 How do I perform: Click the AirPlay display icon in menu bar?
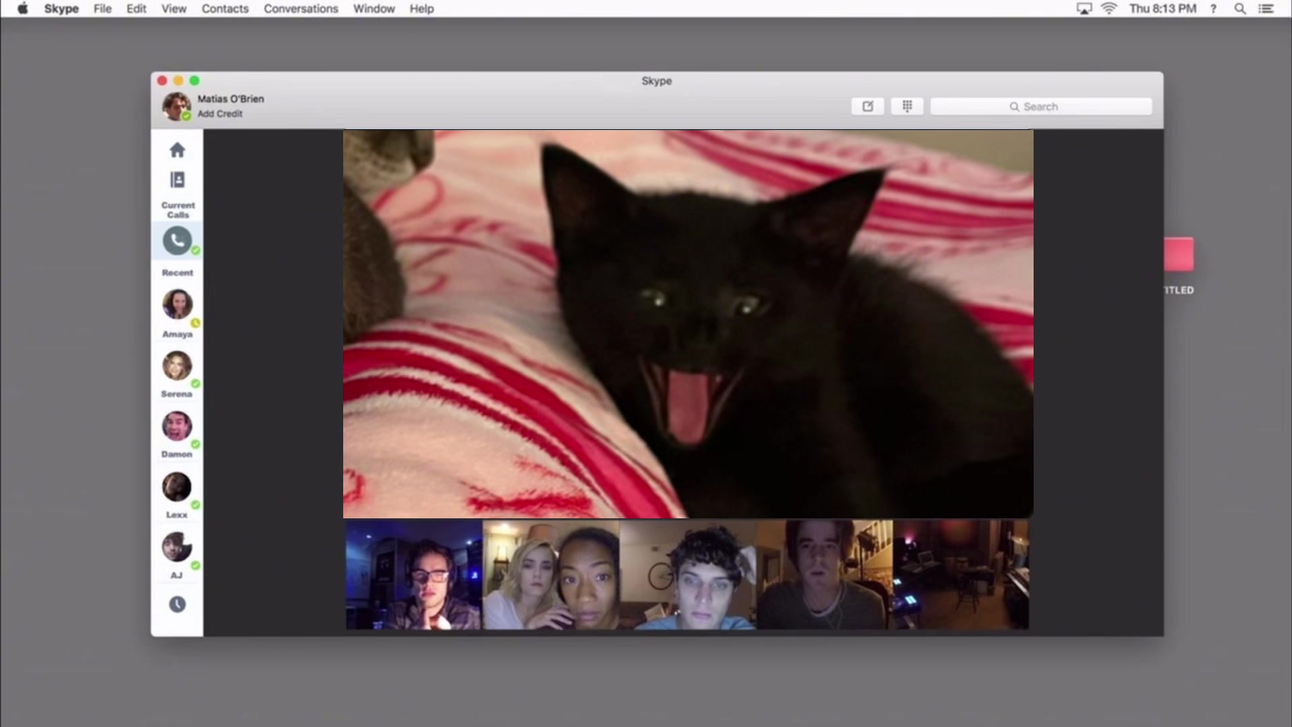click(x=1084, y=9)
